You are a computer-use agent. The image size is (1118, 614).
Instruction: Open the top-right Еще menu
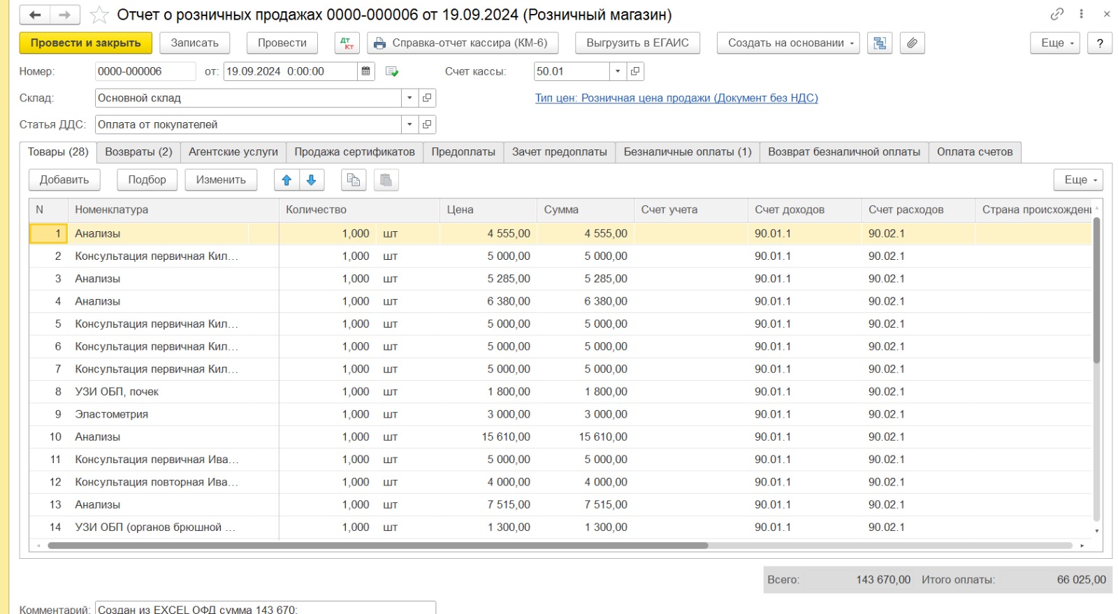[1056, 43]
